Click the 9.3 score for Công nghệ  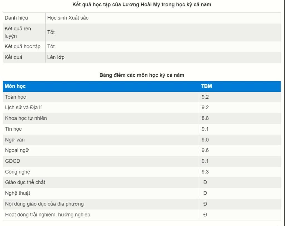tap(205, 172)
